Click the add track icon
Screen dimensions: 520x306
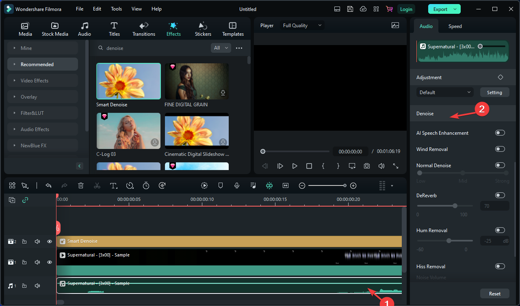pyautogui.click(x=12, y=200)
